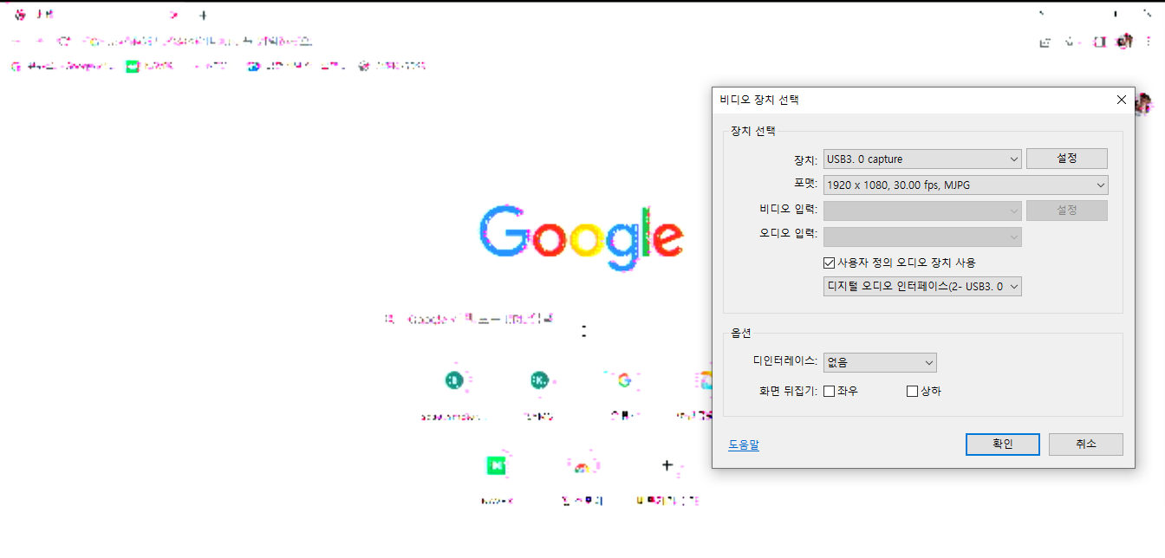Click the 비디오 장치 선택 title text

(759, 100)
